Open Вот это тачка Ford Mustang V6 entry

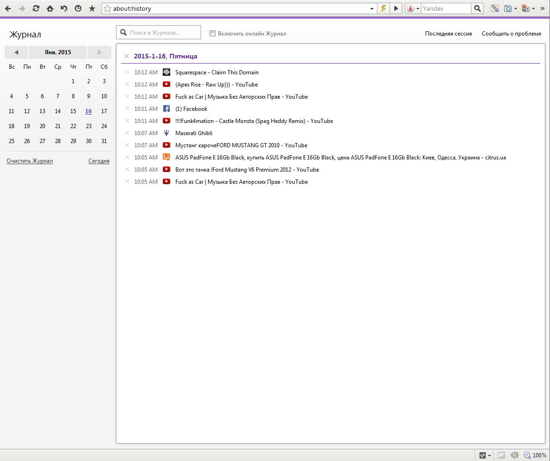coord(247,169)
